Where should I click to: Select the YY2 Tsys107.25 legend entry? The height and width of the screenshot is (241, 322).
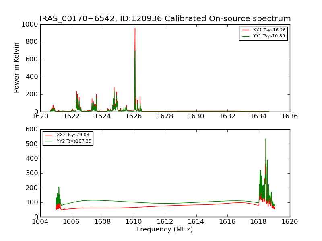(x=68, y=141)
